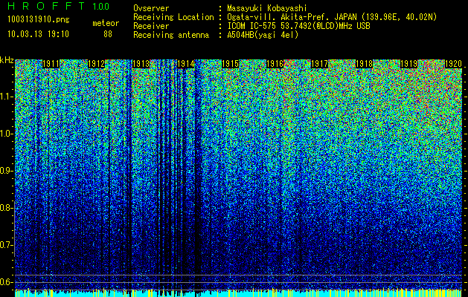Click the 1913 time marker
This screenshot has width=468, height=297.
click(141, 64)
